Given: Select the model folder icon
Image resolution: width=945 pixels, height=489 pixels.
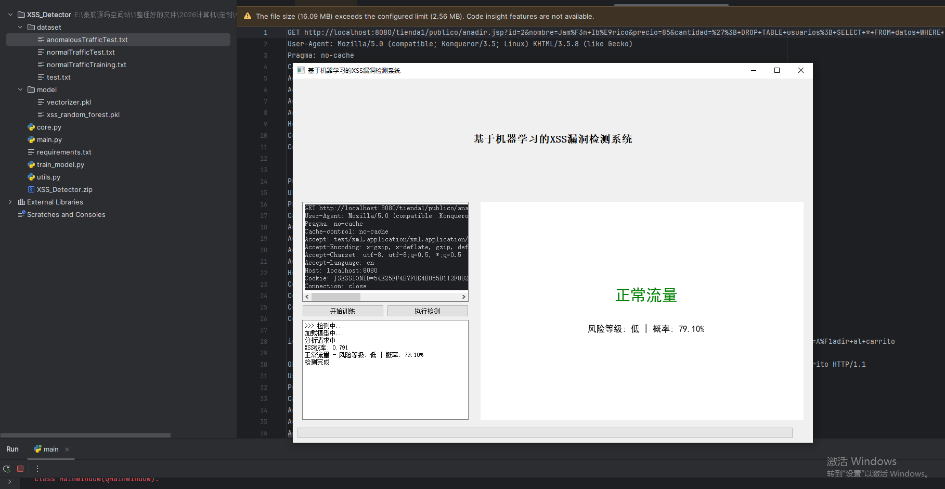Looking at the screenshot, I should (31, 89).
